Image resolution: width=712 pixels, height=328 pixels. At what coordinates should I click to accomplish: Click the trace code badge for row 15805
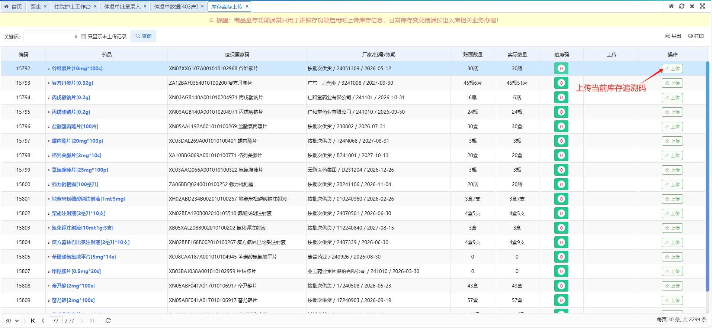tap(561, 257)
